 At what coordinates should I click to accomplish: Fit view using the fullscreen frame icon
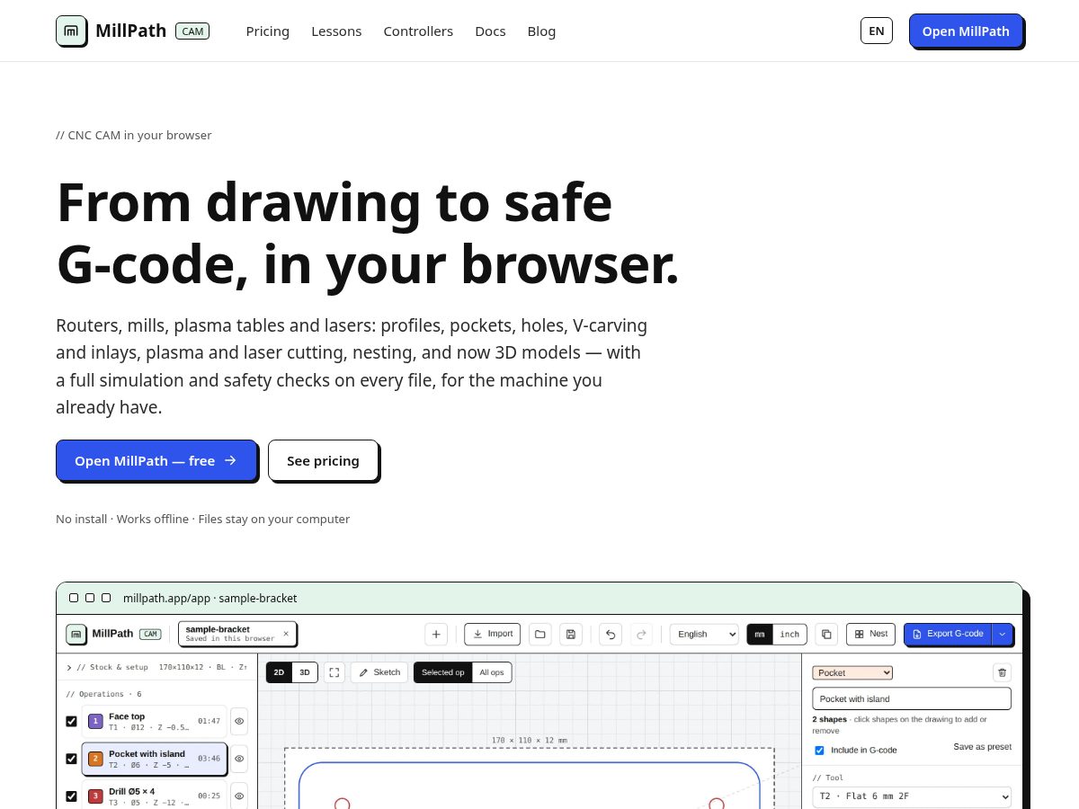(334, 672)
